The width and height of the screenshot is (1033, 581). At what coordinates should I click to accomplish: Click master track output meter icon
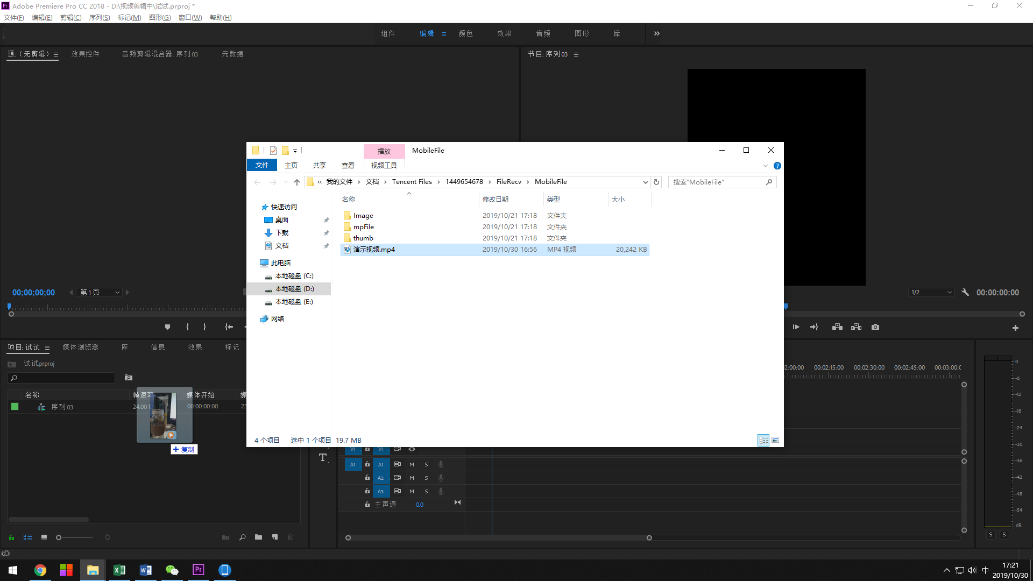coord(457,502)
